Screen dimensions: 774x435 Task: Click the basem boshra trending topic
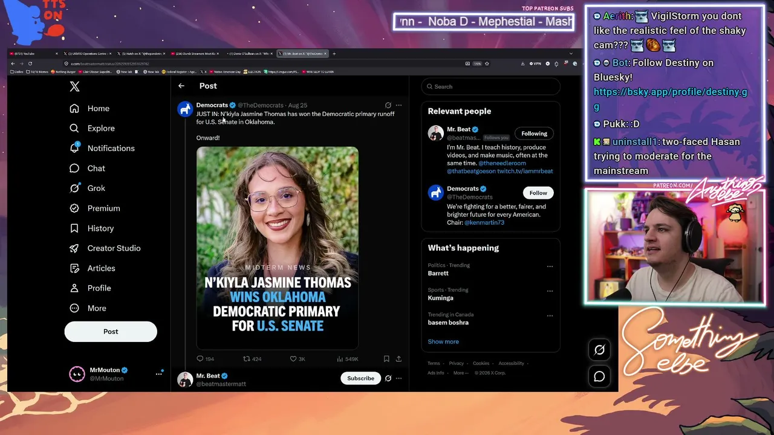click(448, 323)
